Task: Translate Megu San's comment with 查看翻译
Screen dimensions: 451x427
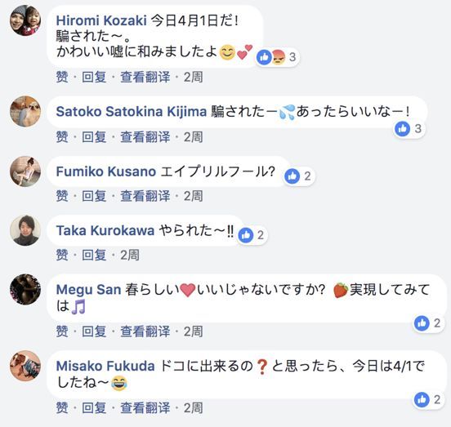Action: (x=145, y=331)
